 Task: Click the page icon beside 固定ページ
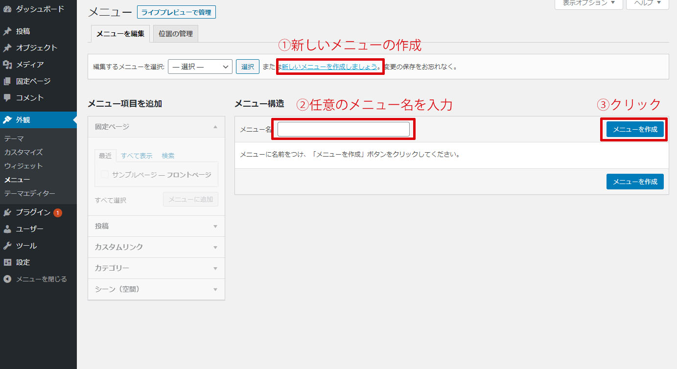(x=7, y=81)
